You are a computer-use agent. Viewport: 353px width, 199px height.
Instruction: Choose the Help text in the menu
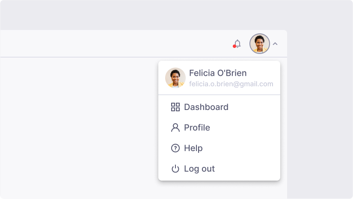tap(193, 148)
